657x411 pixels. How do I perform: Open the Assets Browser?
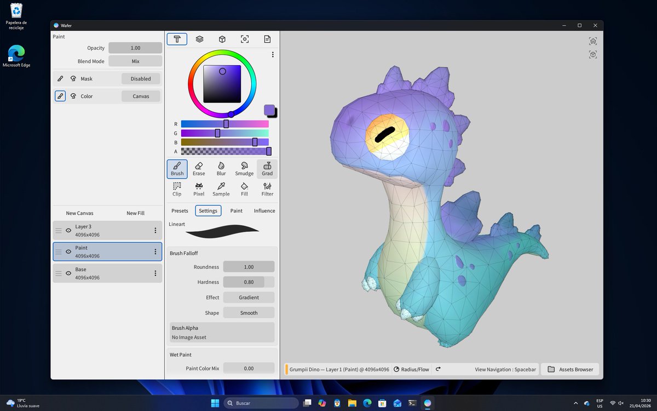[570, 369]
